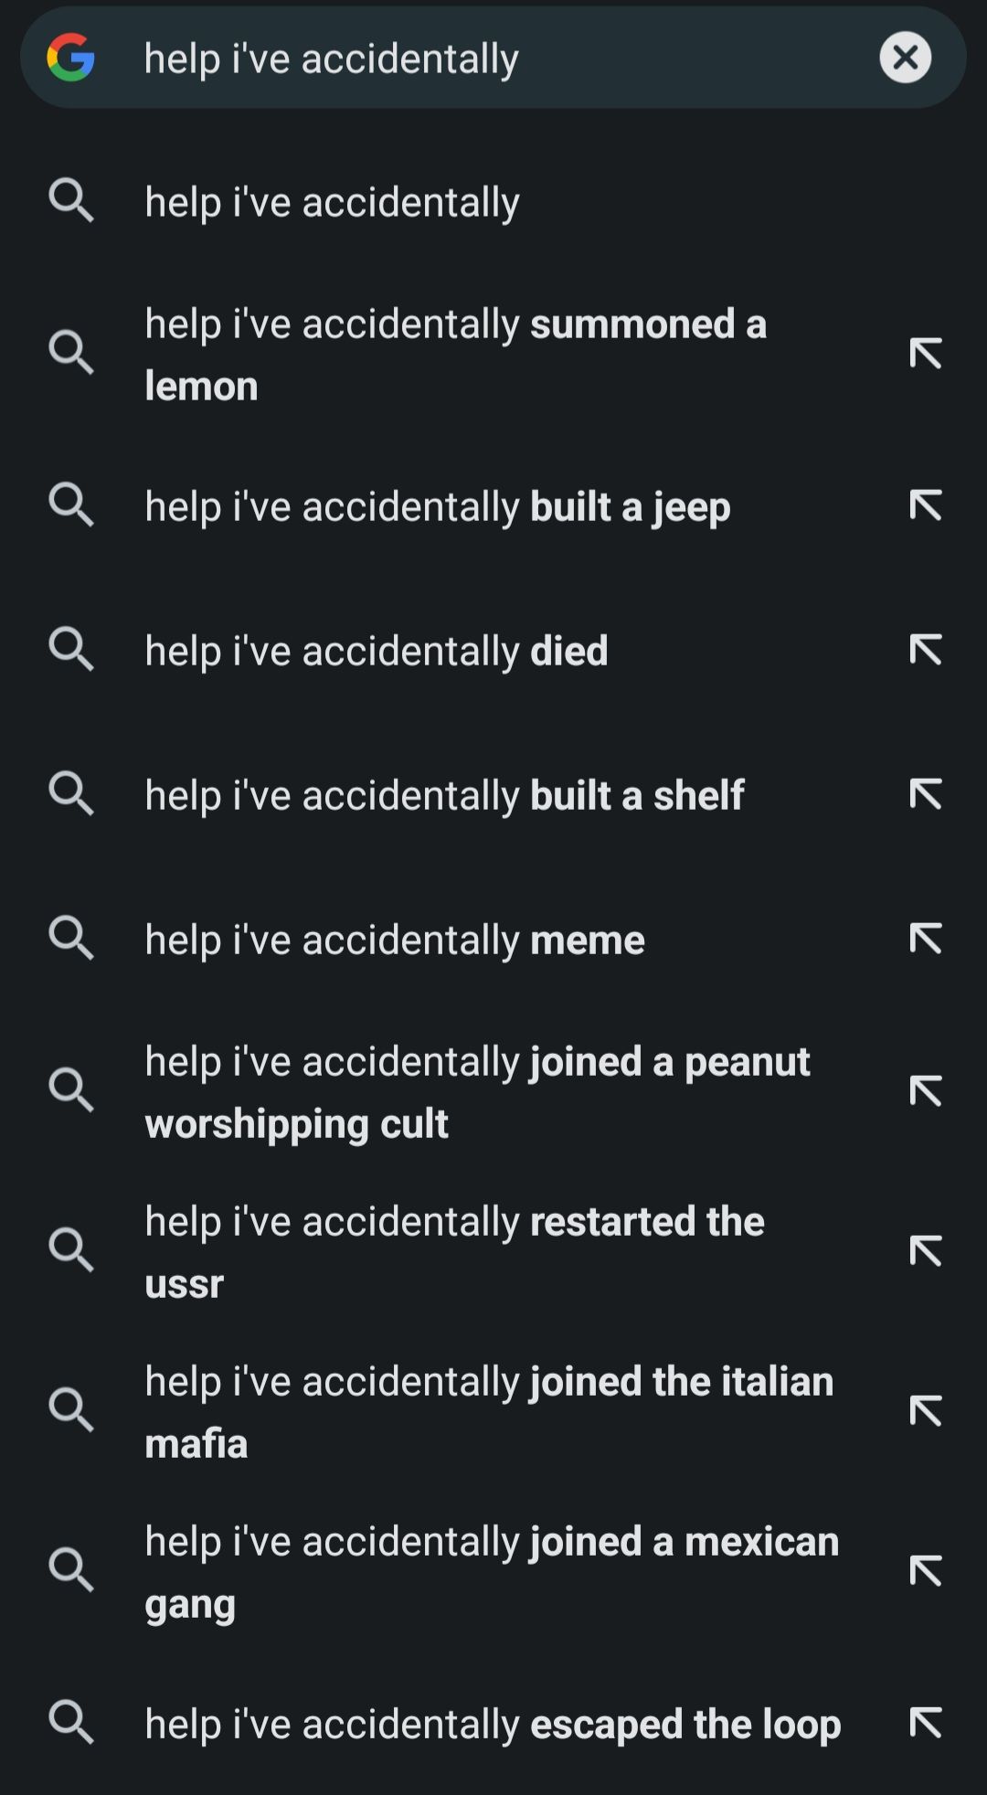Click magnifier icon beside 'meme' suggestion

[x=71, y=939]
